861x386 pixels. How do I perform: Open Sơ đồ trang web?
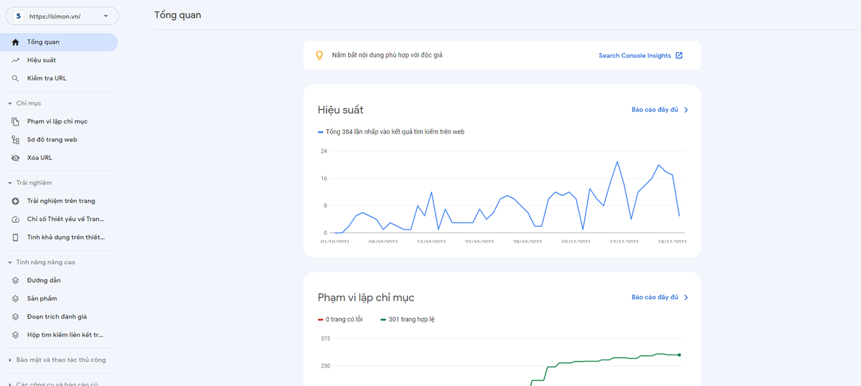59,140
